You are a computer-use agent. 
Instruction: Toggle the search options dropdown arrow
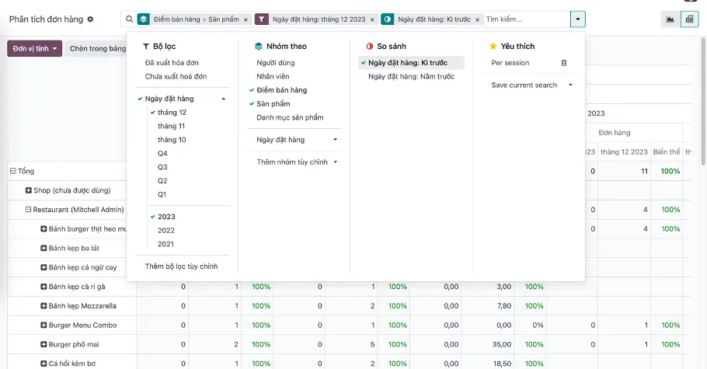coord(577,19)
